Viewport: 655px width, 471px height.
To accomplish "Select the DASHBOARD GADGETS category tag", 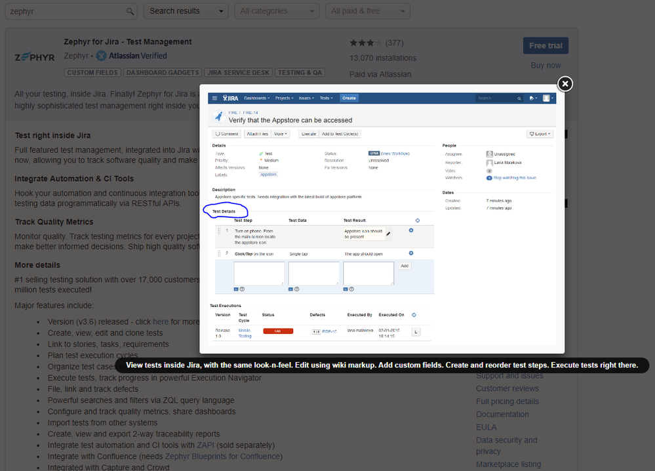I will pos(163,73).
